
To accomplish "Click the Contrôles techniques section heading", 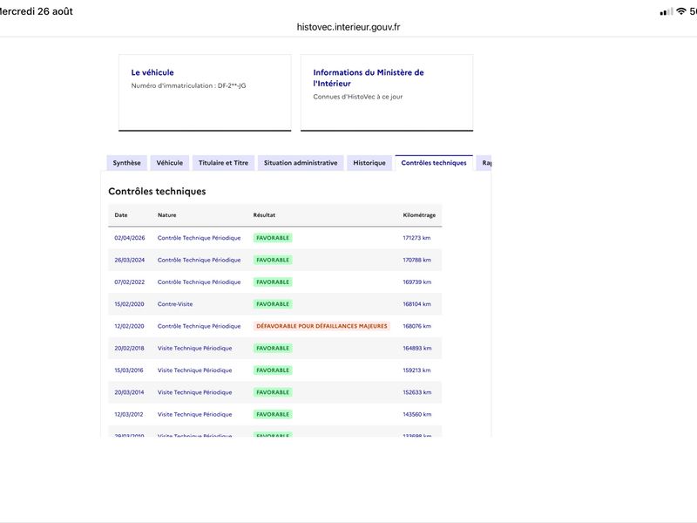I will tap(157, 191).
